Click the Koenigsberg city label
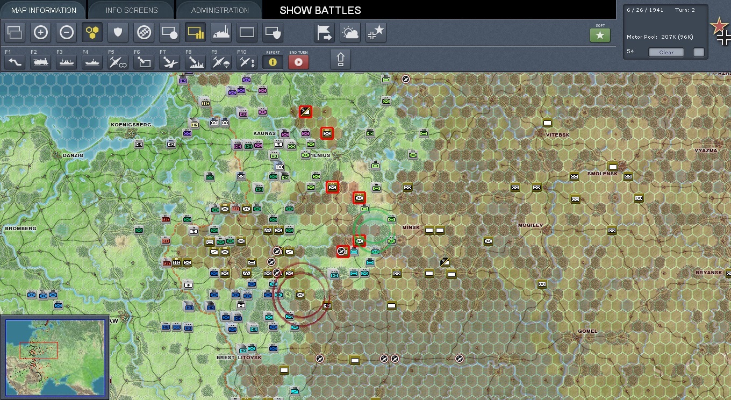 [x=131, y=125]
